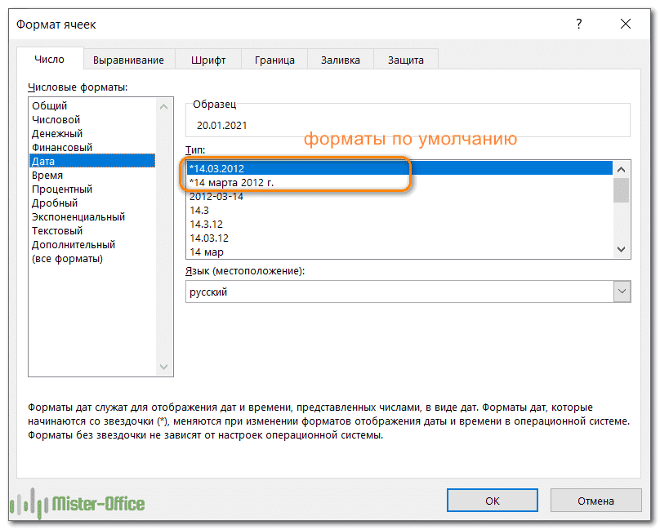Switch to the Выравнивание tab

click(x=128, y=60)
